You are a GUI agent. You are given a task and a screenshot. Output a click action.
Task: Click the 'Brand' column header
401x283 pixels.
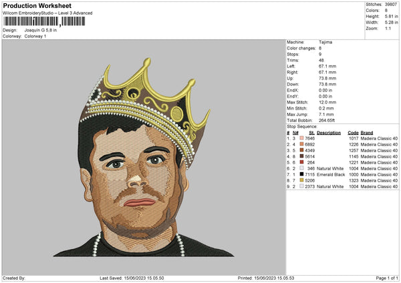click(x=367, y=133)
